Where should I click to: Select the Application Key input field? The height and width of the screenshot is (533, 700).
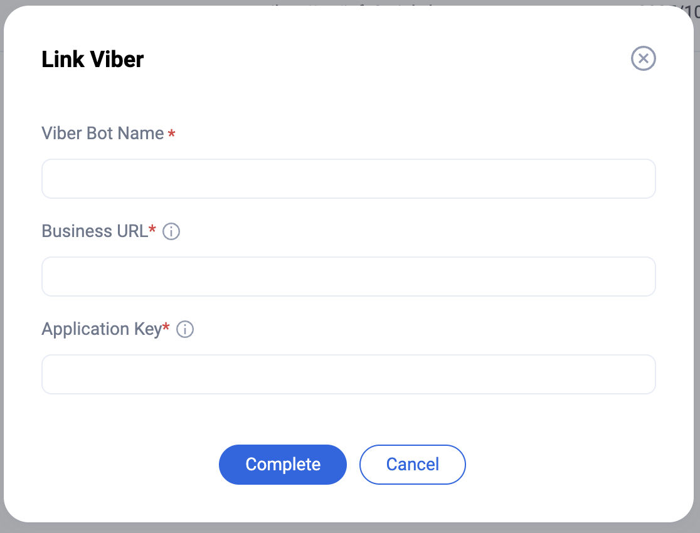[348, 374]
